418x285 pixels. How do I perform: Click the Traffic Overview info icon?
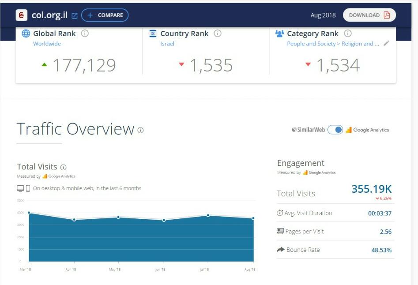click(x=140, y=130)
